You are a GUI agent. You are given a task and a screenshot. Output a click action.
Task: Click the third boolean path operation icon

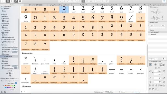(156, 89)
